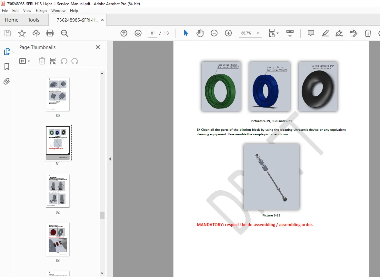Click the black O-Ring Sample Piston image
Image resolution: width=380 pixels, height=277 pixels.
click(x=318, y=86)
